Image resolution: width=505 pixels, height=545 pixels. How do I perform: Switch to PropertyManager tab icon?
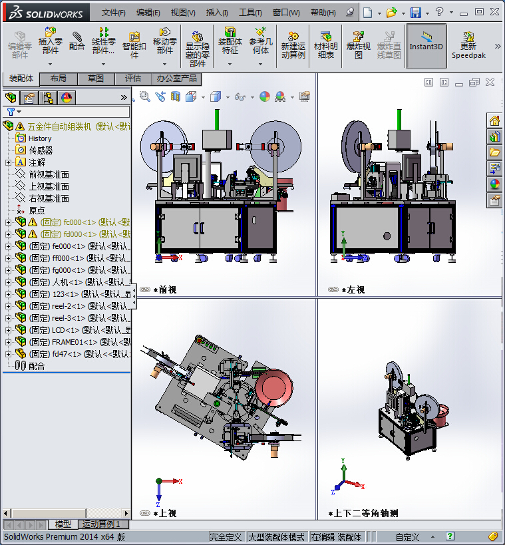click(x=29, y=98)
